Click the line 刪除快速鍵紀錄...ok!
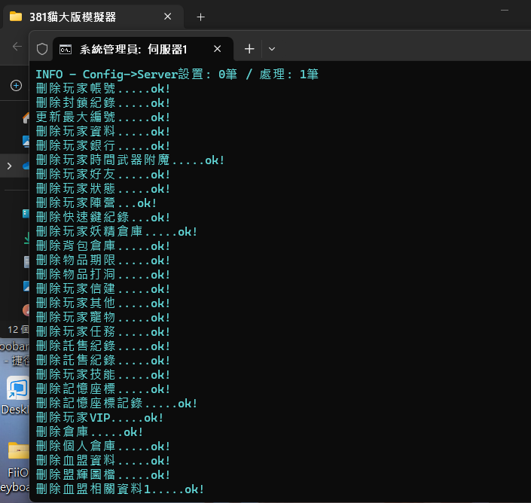 pyautogui.click(x=103, y=218)
